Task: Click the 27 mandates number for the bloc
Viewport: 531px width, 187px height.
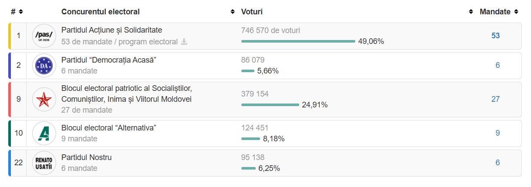Action: (x=495, y=99)
